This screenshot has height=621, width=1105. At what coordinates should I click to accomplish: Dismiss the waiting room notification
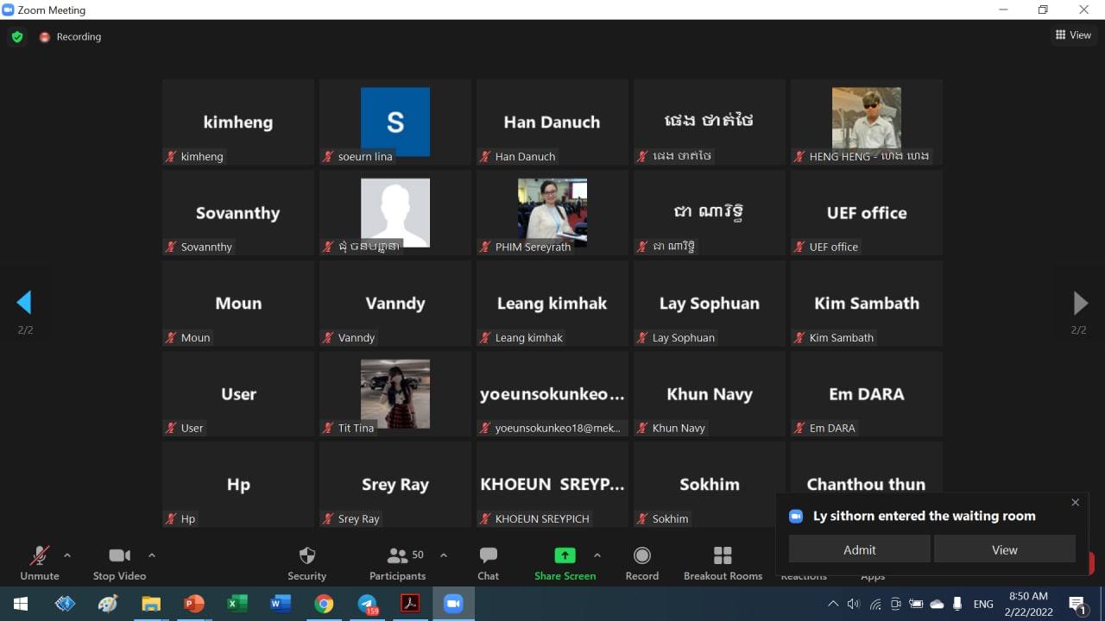[x=1075, y=502]
